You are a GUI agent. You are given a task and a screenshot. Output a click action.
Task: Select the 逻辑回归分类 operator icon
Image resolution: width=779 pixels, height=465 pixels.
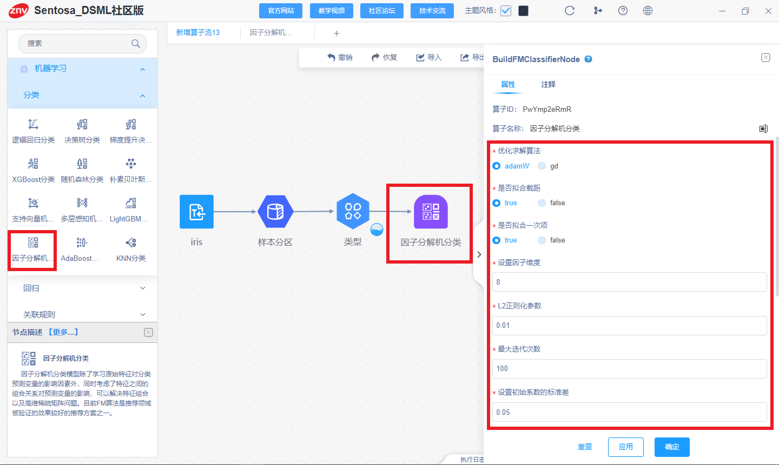coord(33,125)
